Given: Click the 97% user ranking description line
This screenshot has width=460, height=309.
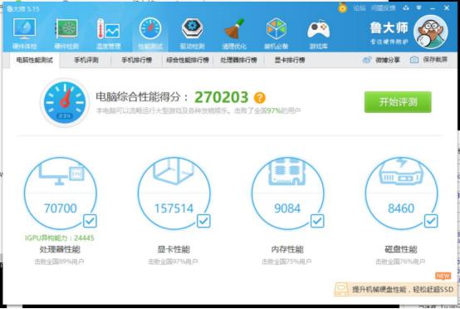Looking at the screenshot, I should (x=198, y=110).
